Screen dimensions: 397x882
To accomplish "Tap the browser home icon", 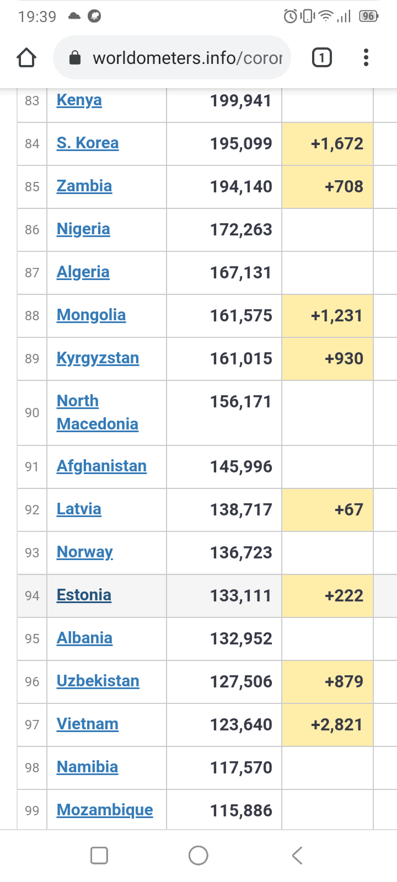I will point(26,57).
